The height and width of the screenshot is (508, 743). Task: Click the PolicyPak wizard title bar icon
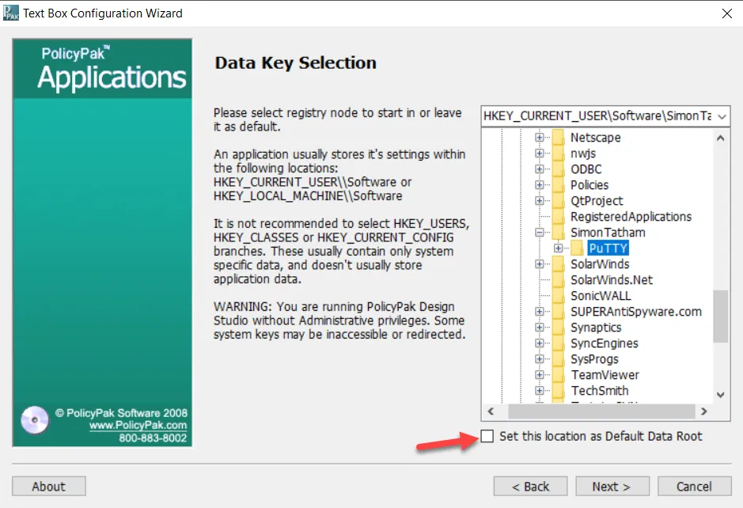11,13
